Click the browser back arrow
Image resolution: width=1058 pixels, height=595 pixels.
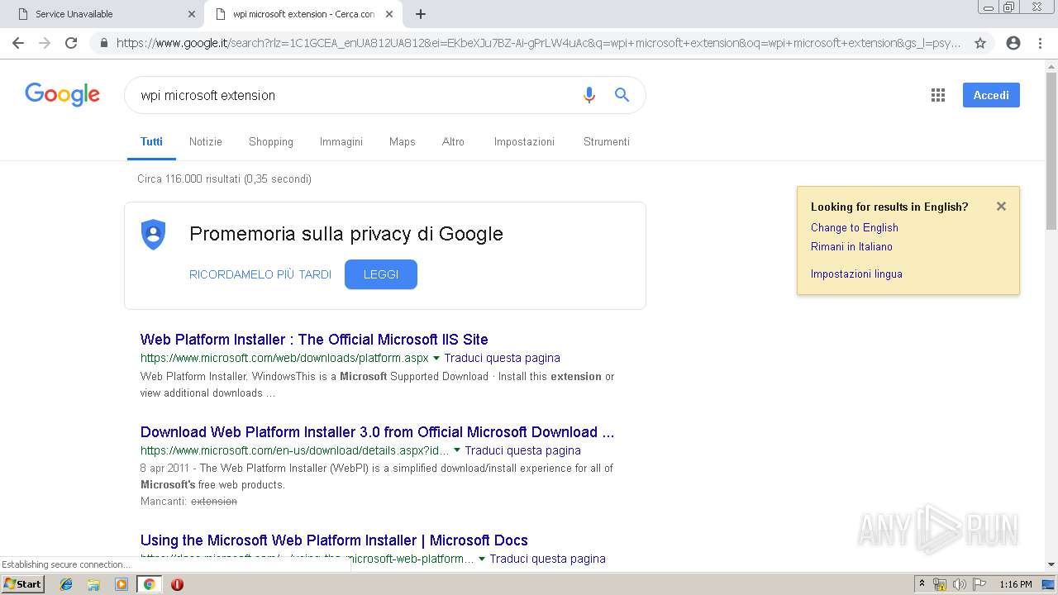[x=18, y=43]
